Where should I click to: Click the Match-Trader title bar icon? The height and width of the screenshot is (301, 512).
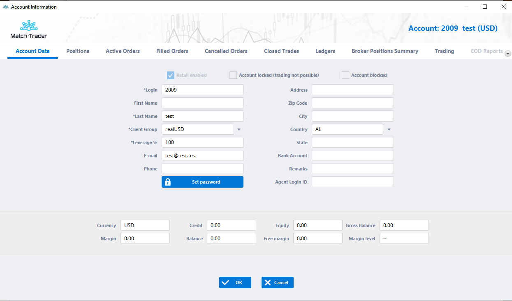(x=5, y=7)
